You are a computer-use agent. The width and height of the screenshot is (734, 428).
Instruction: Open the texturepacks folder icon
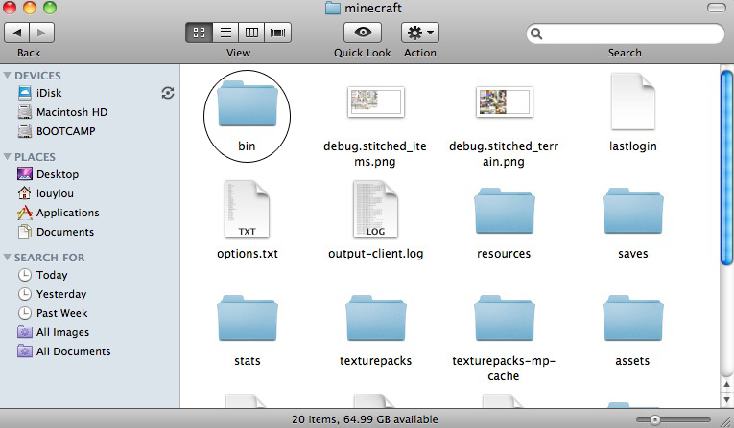tap(376, 318)
